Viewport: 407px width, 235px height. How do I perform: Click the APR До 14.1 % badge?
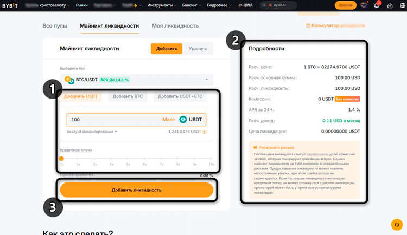pyautogui.click(x=115, y=80)
